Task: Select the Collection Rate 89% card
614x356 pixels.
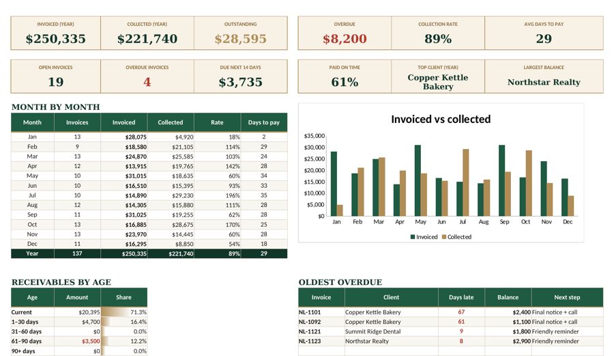Action: [438, 33]
